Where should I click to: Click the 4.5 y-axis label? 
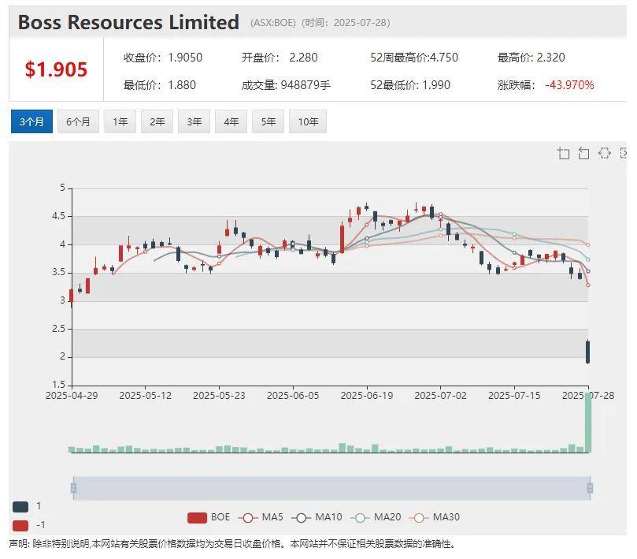click(x=58, y=216)
